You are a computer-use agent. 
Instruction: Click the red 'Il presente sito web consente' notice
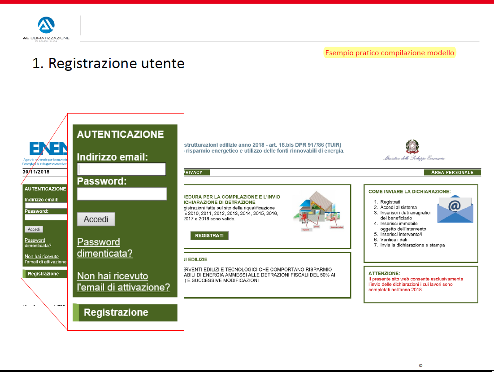416,284
